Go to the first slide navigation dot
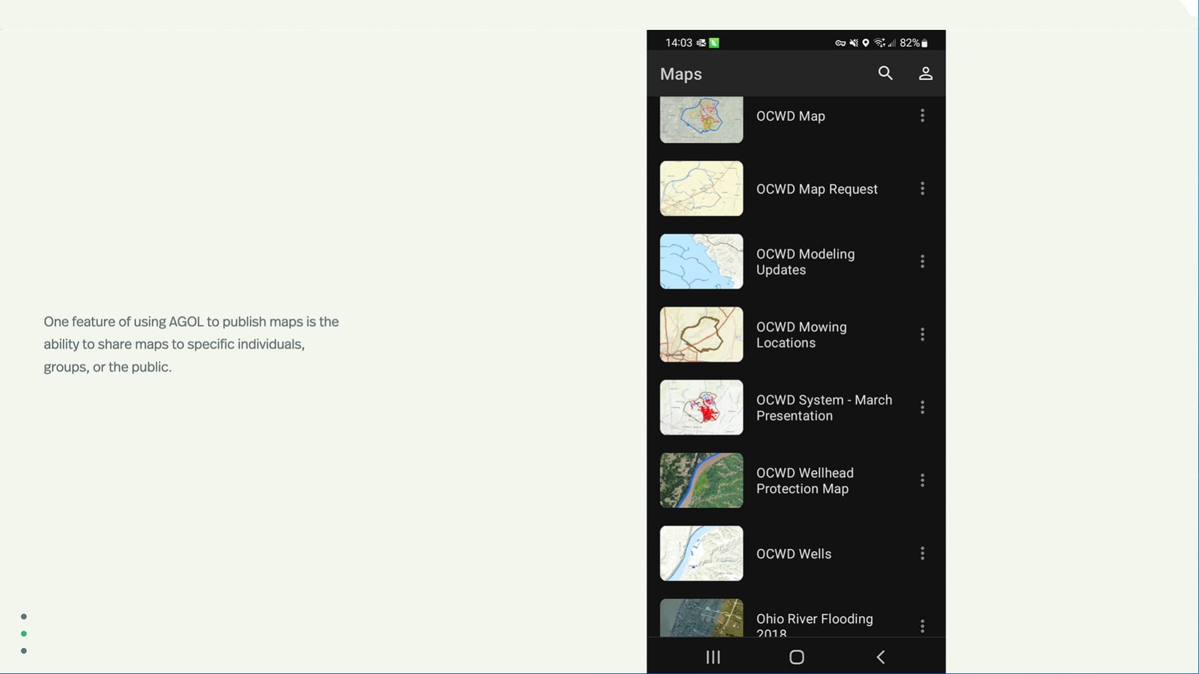This screenshot has width=1199, height=674. (24, 617)
